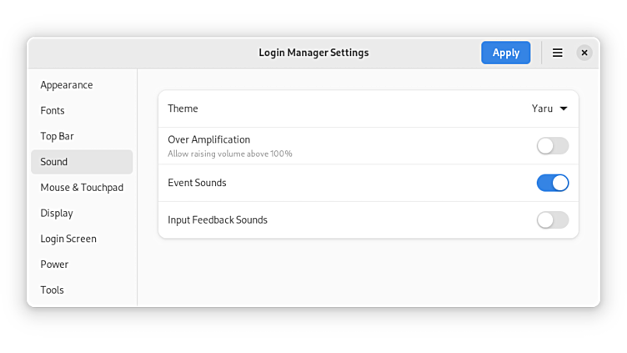
Task: Open Mouse & Touchpad settings
Action: point(82,187)
